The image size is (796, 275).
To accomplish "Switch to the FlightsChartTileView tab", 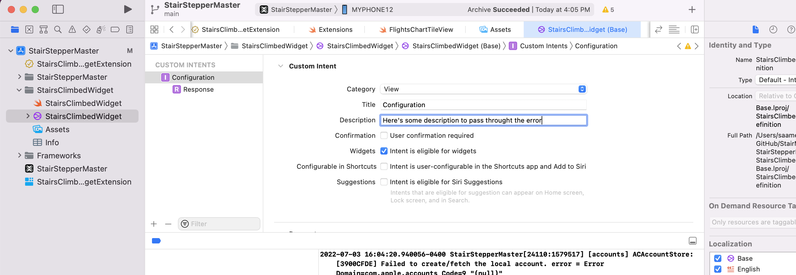I will click(x=416, y=29).
